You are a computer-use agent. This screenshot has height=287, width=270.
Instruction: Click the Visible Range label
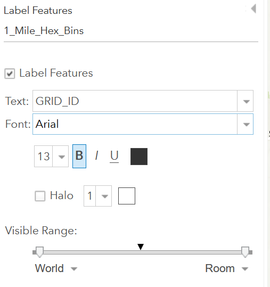point(41,231)
